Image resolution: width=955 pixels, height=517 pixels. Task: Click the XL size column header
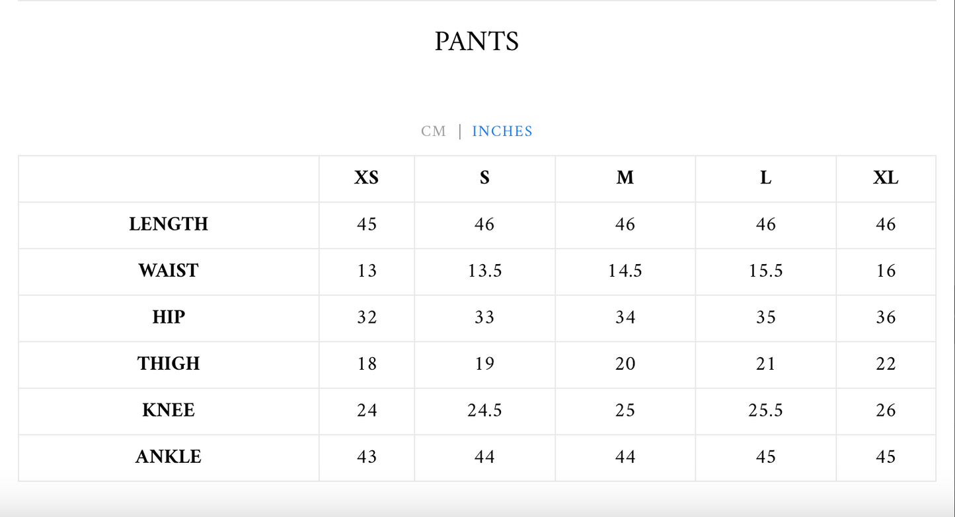click(886, 178)
